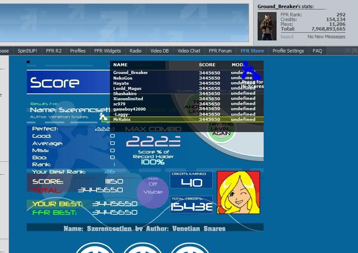358x253 pixels.
Task: Open the Radio tab
Action: pyautogui.click(x=135, y=51)
